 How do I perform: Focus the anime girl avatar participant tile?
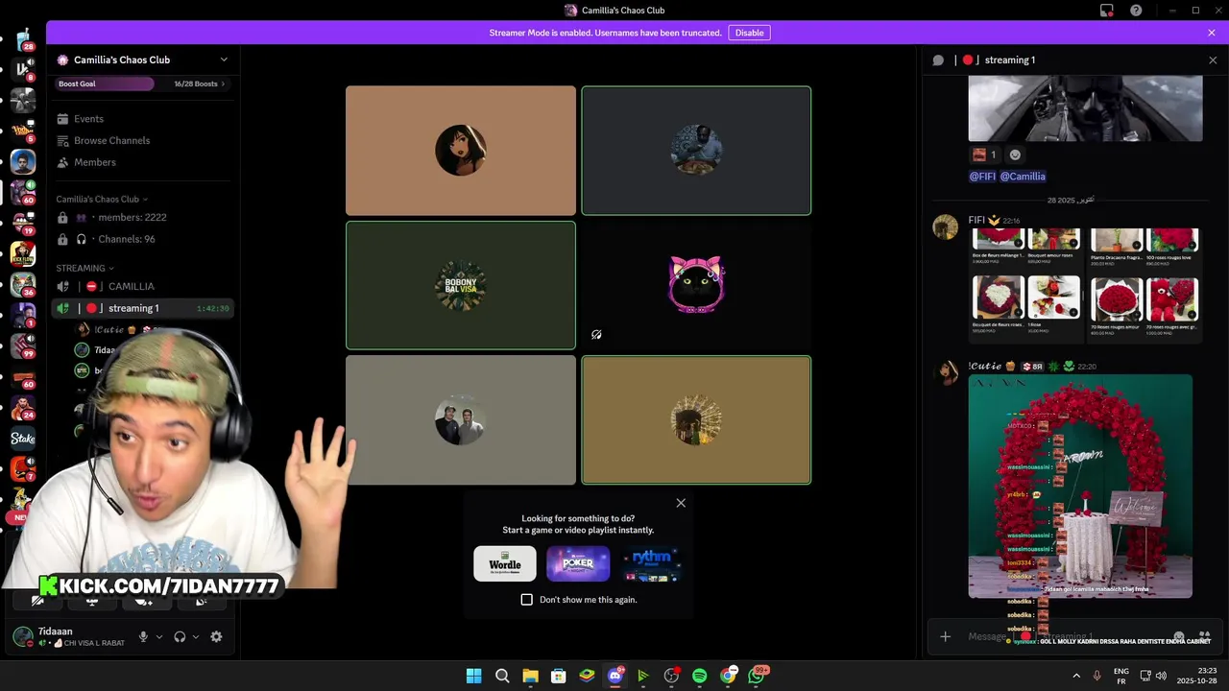(x=461, y=151)
